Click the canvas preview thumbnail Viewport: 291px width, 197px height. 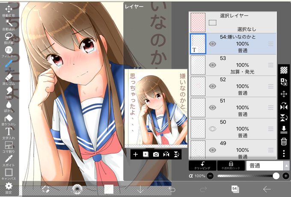tap(156, 109)
